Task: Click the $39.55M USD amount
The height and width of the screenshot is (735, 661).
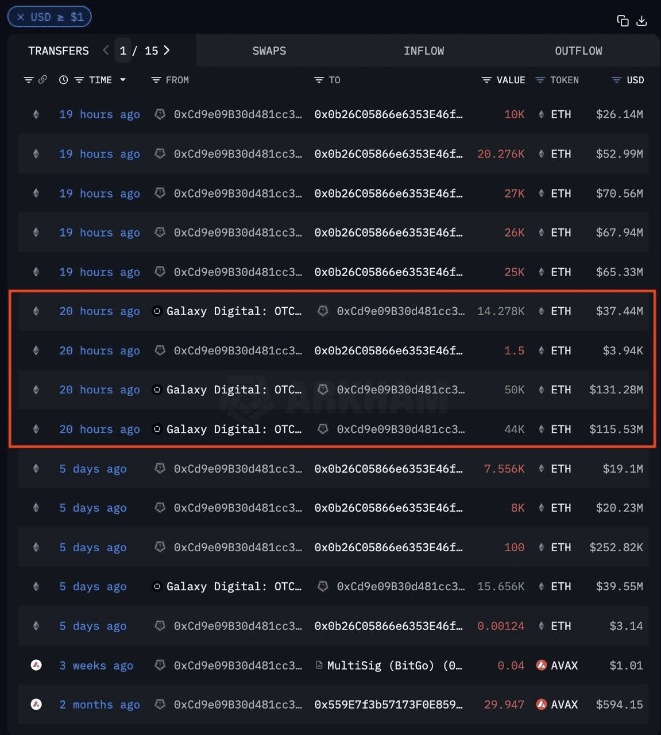Action: (x=619, y=587)
